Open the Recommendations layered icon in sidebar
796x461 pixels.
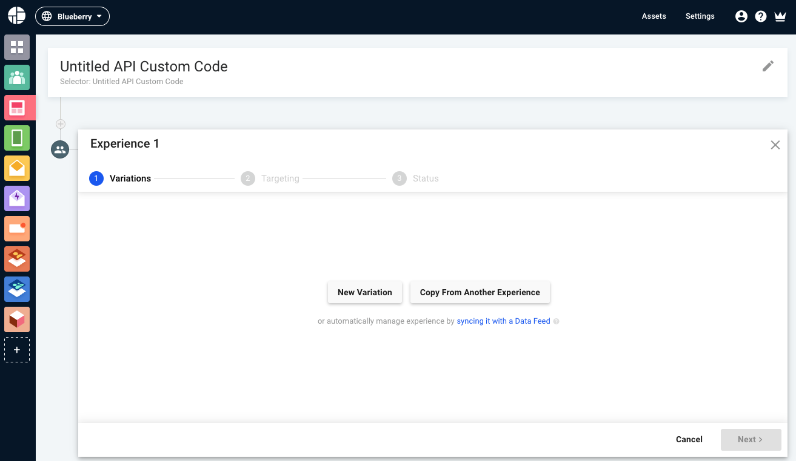click(16, 259)
